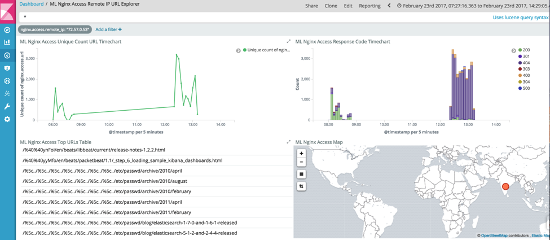Step time range backward with the left chevron
550x240 pixels.
(389, 6)
